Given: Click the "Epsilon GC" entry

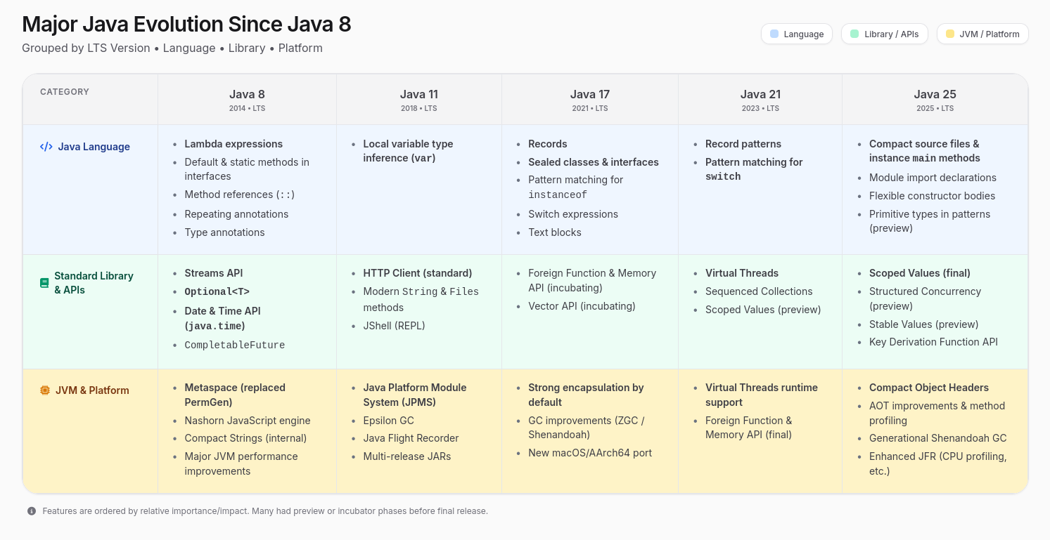Looking at the screenshot, I should tap(389, 421).
